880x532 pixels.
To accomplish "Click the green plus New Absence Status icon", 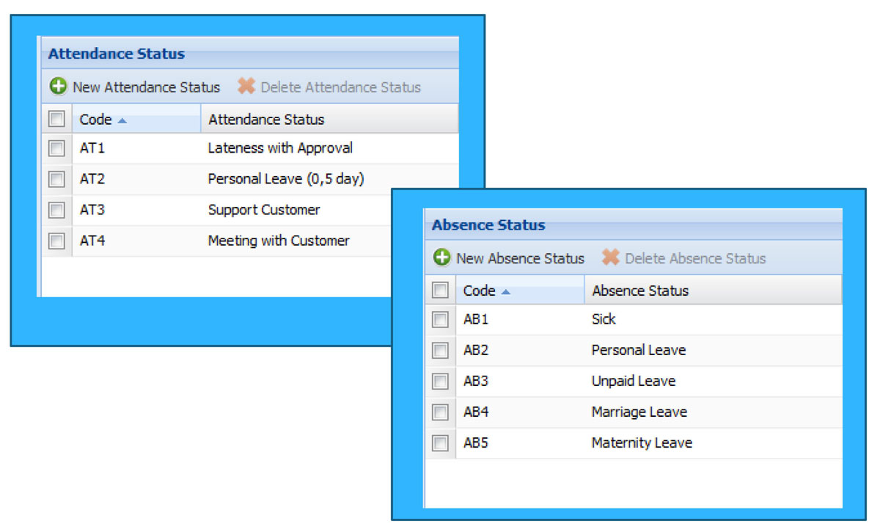I will tap(440, 258).
